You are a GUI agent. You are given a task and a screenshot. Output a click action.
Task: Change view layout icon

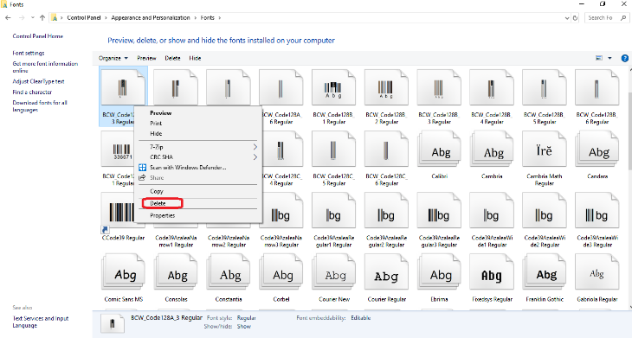pos(599,58)
